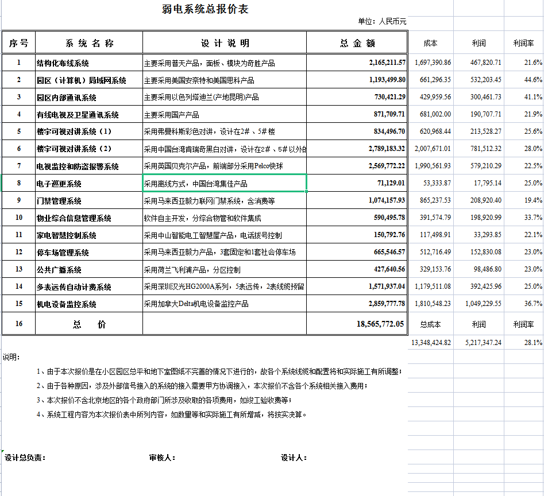
Task: Select the 44.6% profit rate cell
Action: (523, 80)
